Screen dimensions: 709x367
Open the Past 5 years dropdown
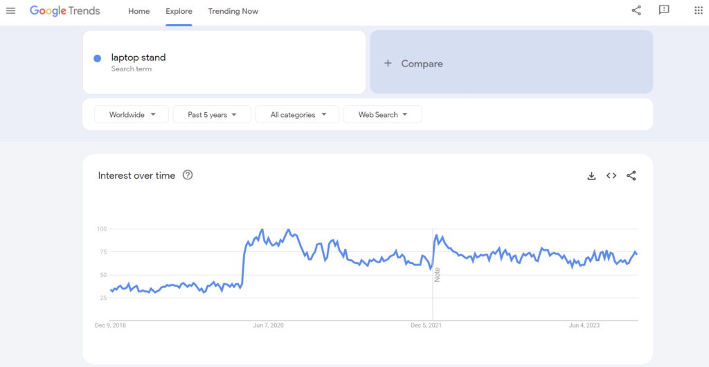click(212, 115)
